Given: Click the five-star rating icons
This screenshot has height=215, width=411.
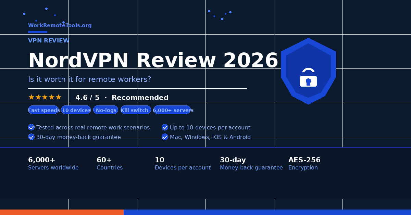Looking at the screenshot, I should click(45, 97).
